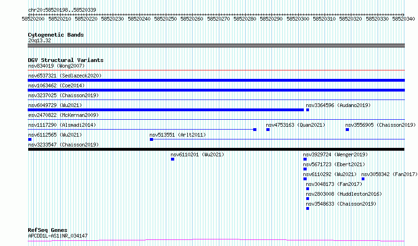Click ruler position label 58520270
The width and height of the screenshot is (418, 246).
[218, 19]
